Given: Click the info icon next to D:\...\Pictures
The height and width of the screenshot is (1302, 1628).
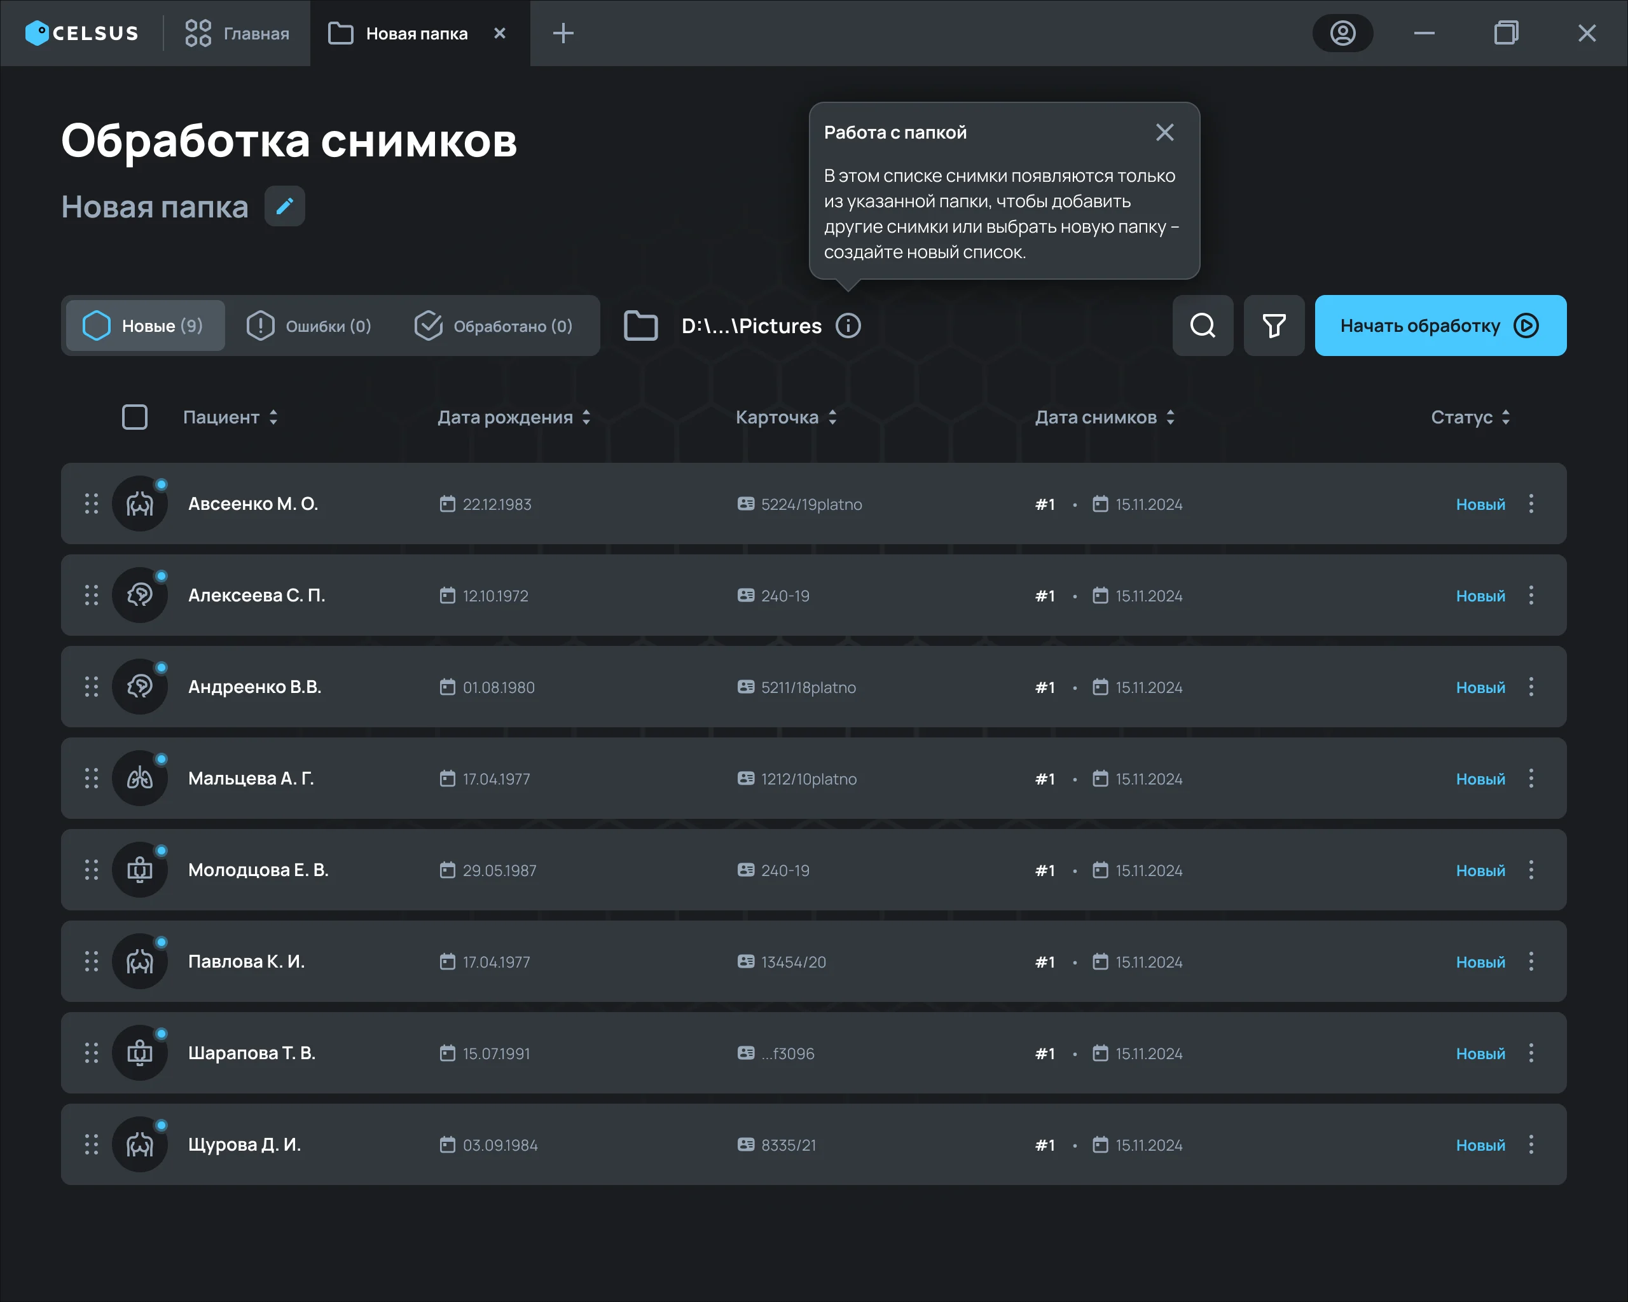Looking at the screenshot, I should pos(848,325).
